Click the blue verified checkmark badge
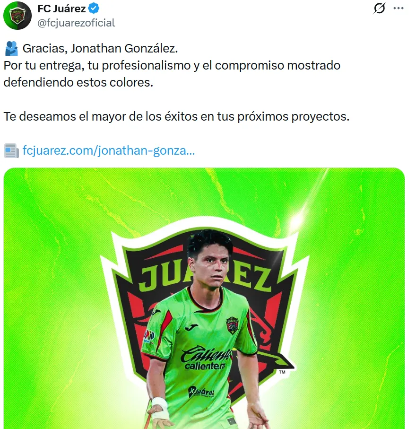The image size is (416, 429). point(94,9)
